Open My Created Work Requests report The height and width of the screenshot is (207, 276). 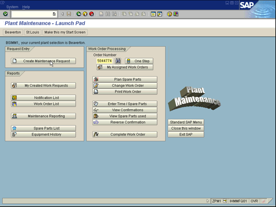click(x=43, y=85)
